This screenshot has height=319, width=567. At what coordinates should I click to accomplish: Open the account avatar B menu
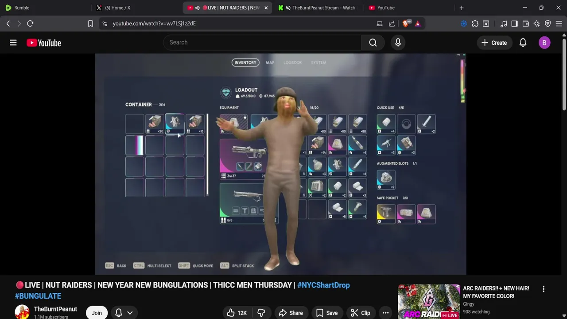544,43
